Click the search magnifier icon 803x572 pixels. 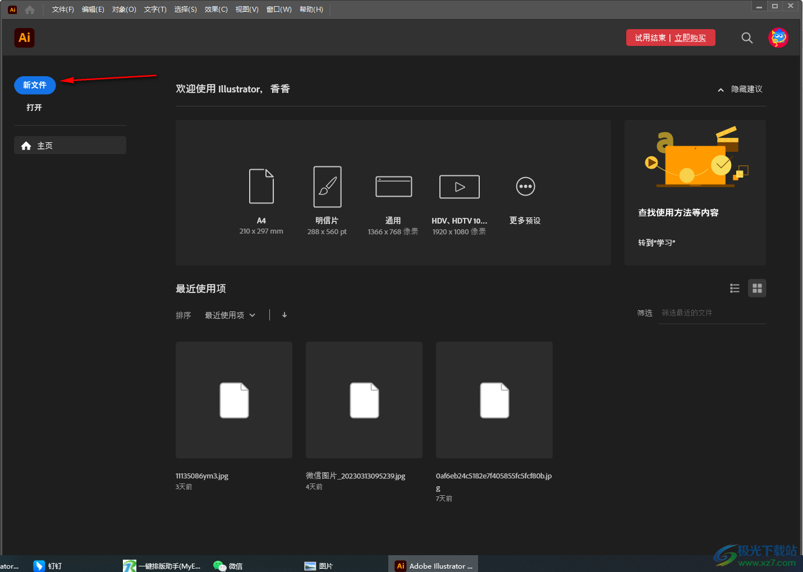[x=747, y=38]
